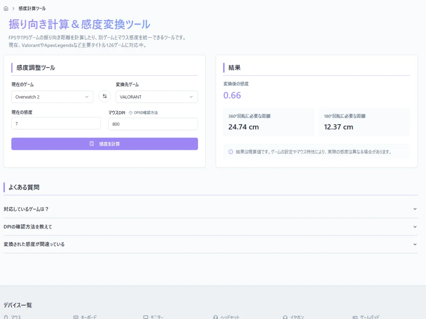Screen dimensions: 426x319
Task: Click the help icon beside DPIの確認方法
Action: coord(130,113)
